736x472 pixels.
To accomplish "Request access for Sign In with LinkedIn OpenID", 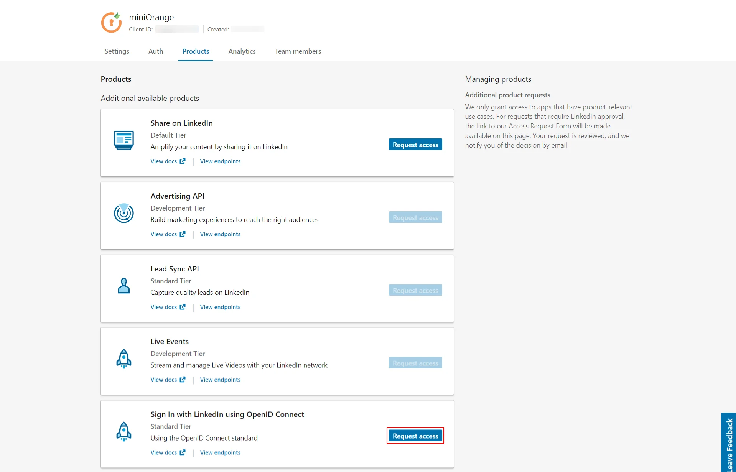I will pyautogui.click(x=415, y=436).
